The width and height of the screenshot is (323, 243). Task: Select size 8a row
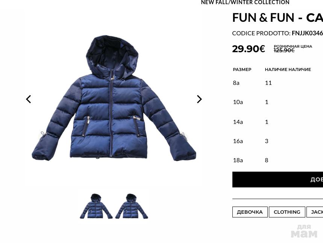point(278,83)
